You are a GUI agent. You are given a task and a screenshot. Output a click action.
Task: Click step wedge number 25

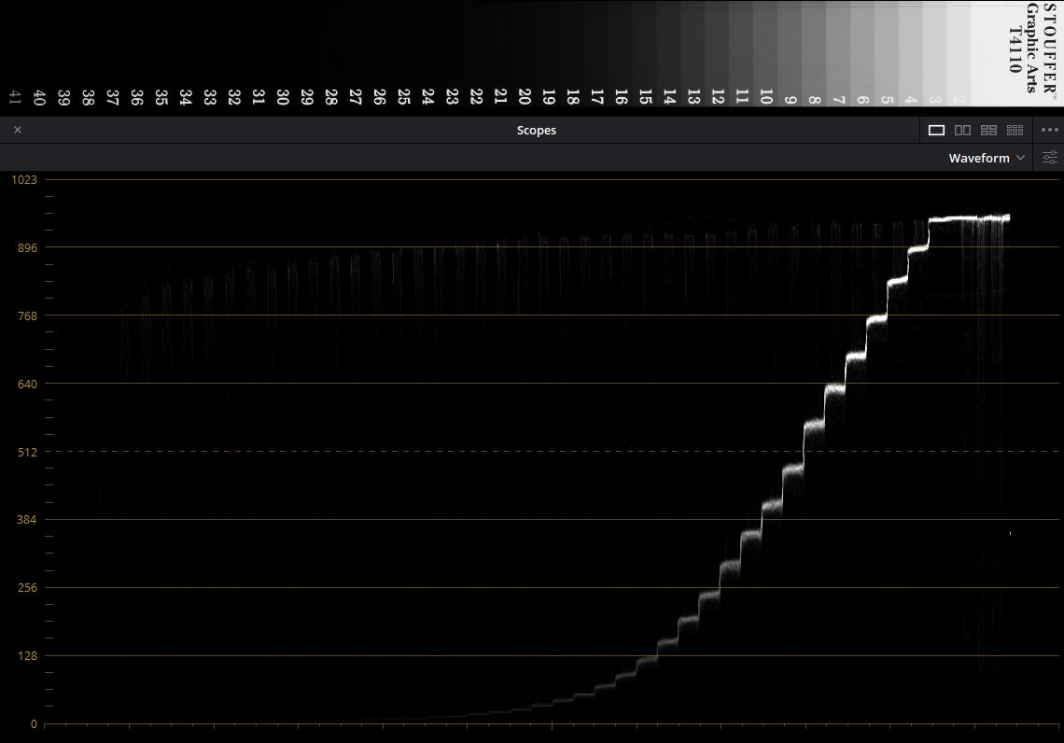404,97
